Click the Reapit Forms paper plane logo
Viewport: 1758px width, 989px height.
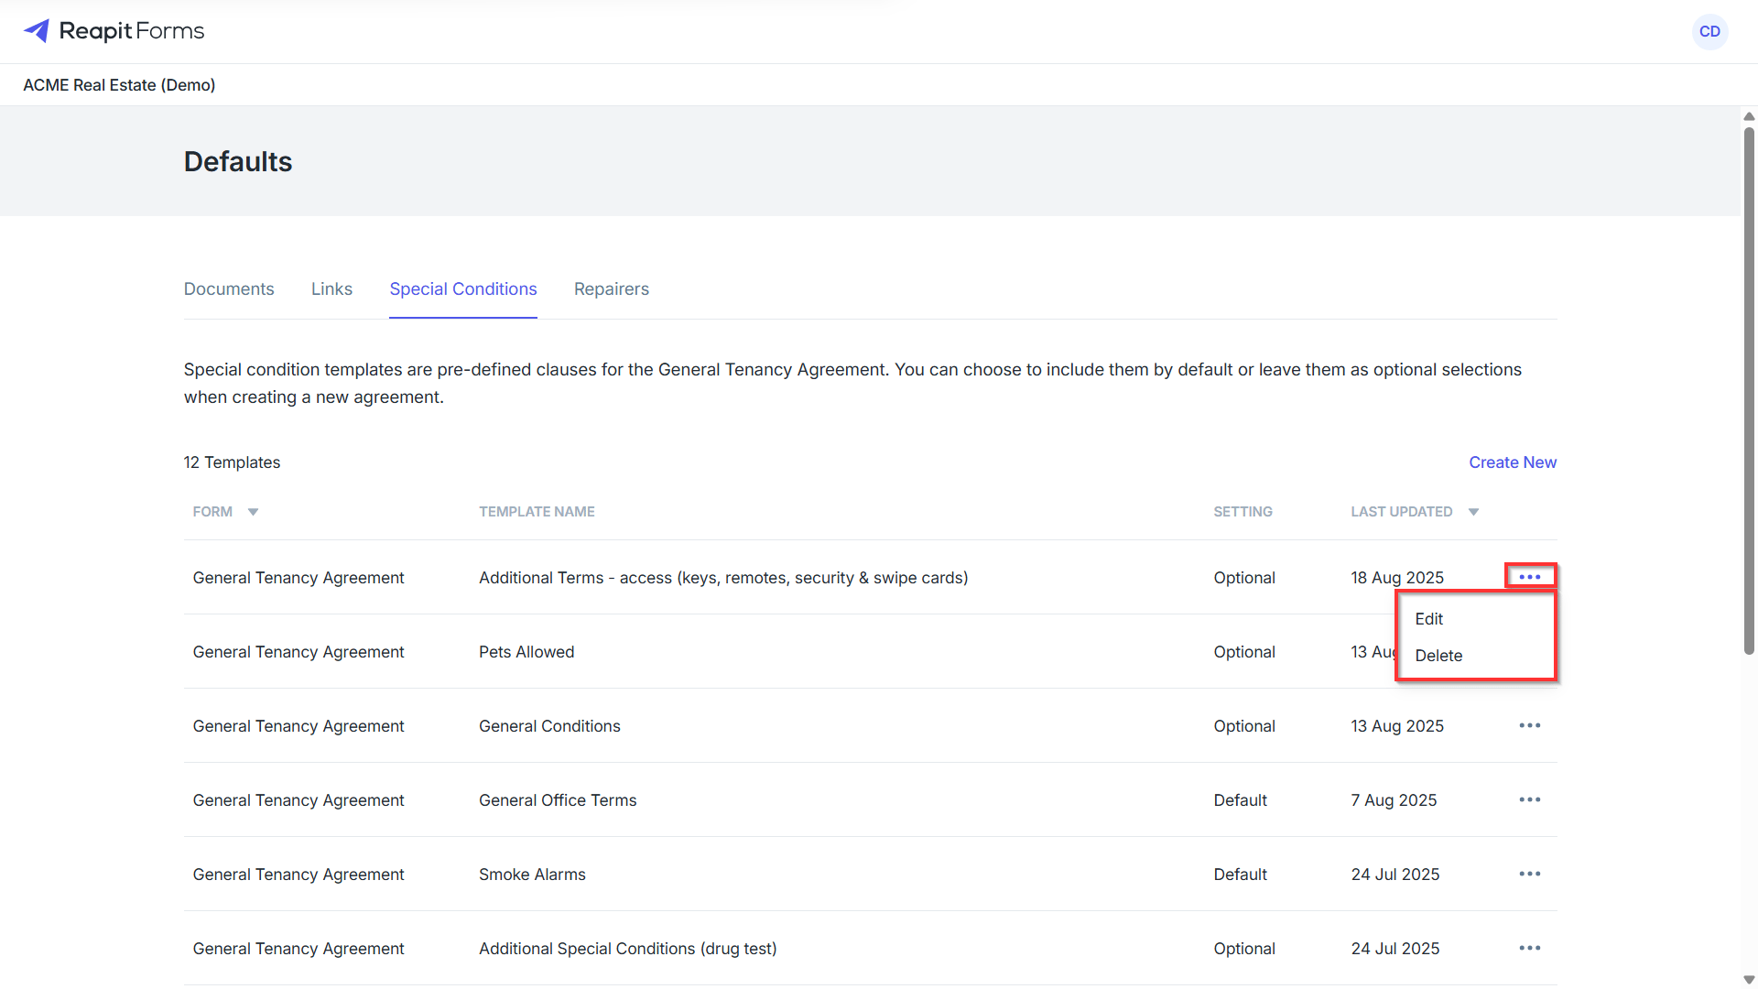[x=37, y=31]
